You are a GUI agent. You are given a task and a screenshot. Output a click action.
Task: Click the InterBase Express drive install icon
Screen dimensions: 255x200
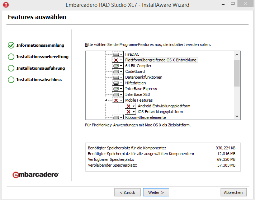click(116, 89)
